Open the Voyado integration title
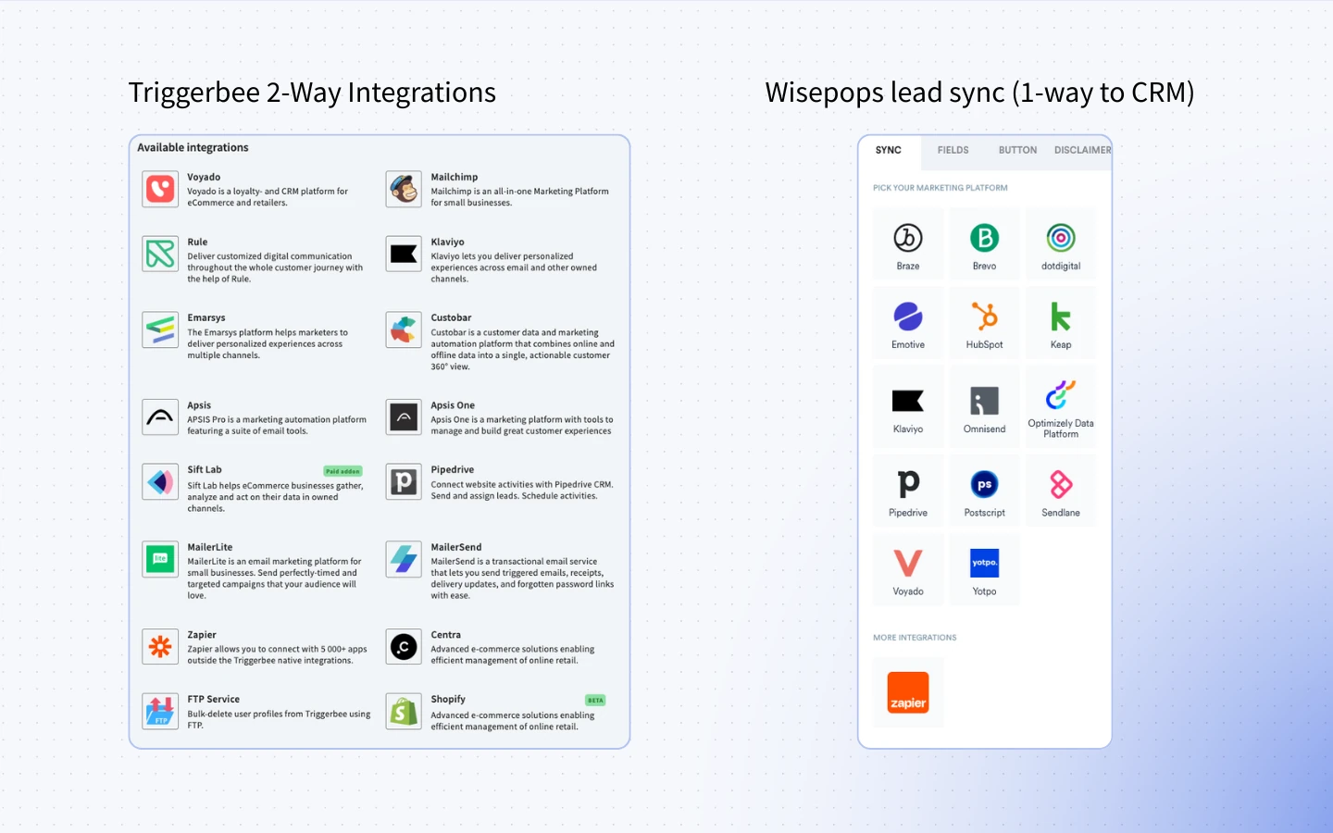The width and height of the screenshot is (1333, 833). coord(204,177)
